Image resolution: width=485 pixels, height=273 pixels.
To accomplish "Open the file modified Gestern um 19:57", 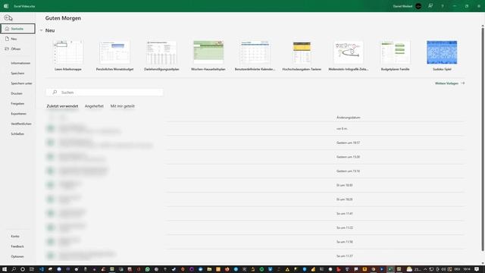I will click(x=255, y=143).
